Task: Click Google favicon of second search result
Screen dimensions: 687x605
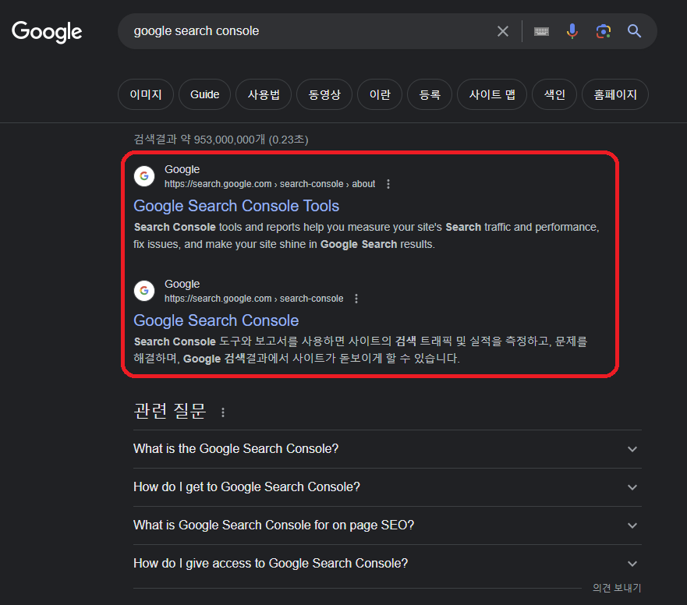Action: (144, 291)
